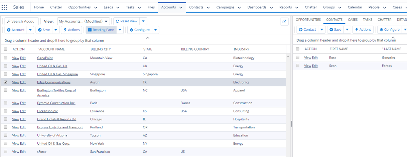Click the New Contact plus button

click(307, 30)
